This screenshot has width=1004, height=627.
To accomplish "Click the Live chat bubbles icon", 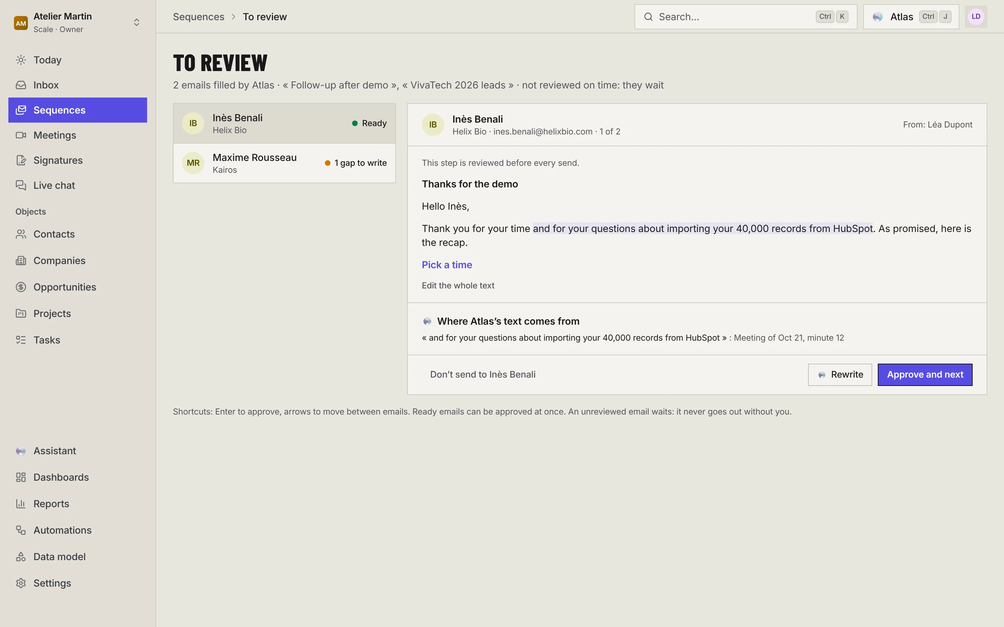I will click(21, 185).
